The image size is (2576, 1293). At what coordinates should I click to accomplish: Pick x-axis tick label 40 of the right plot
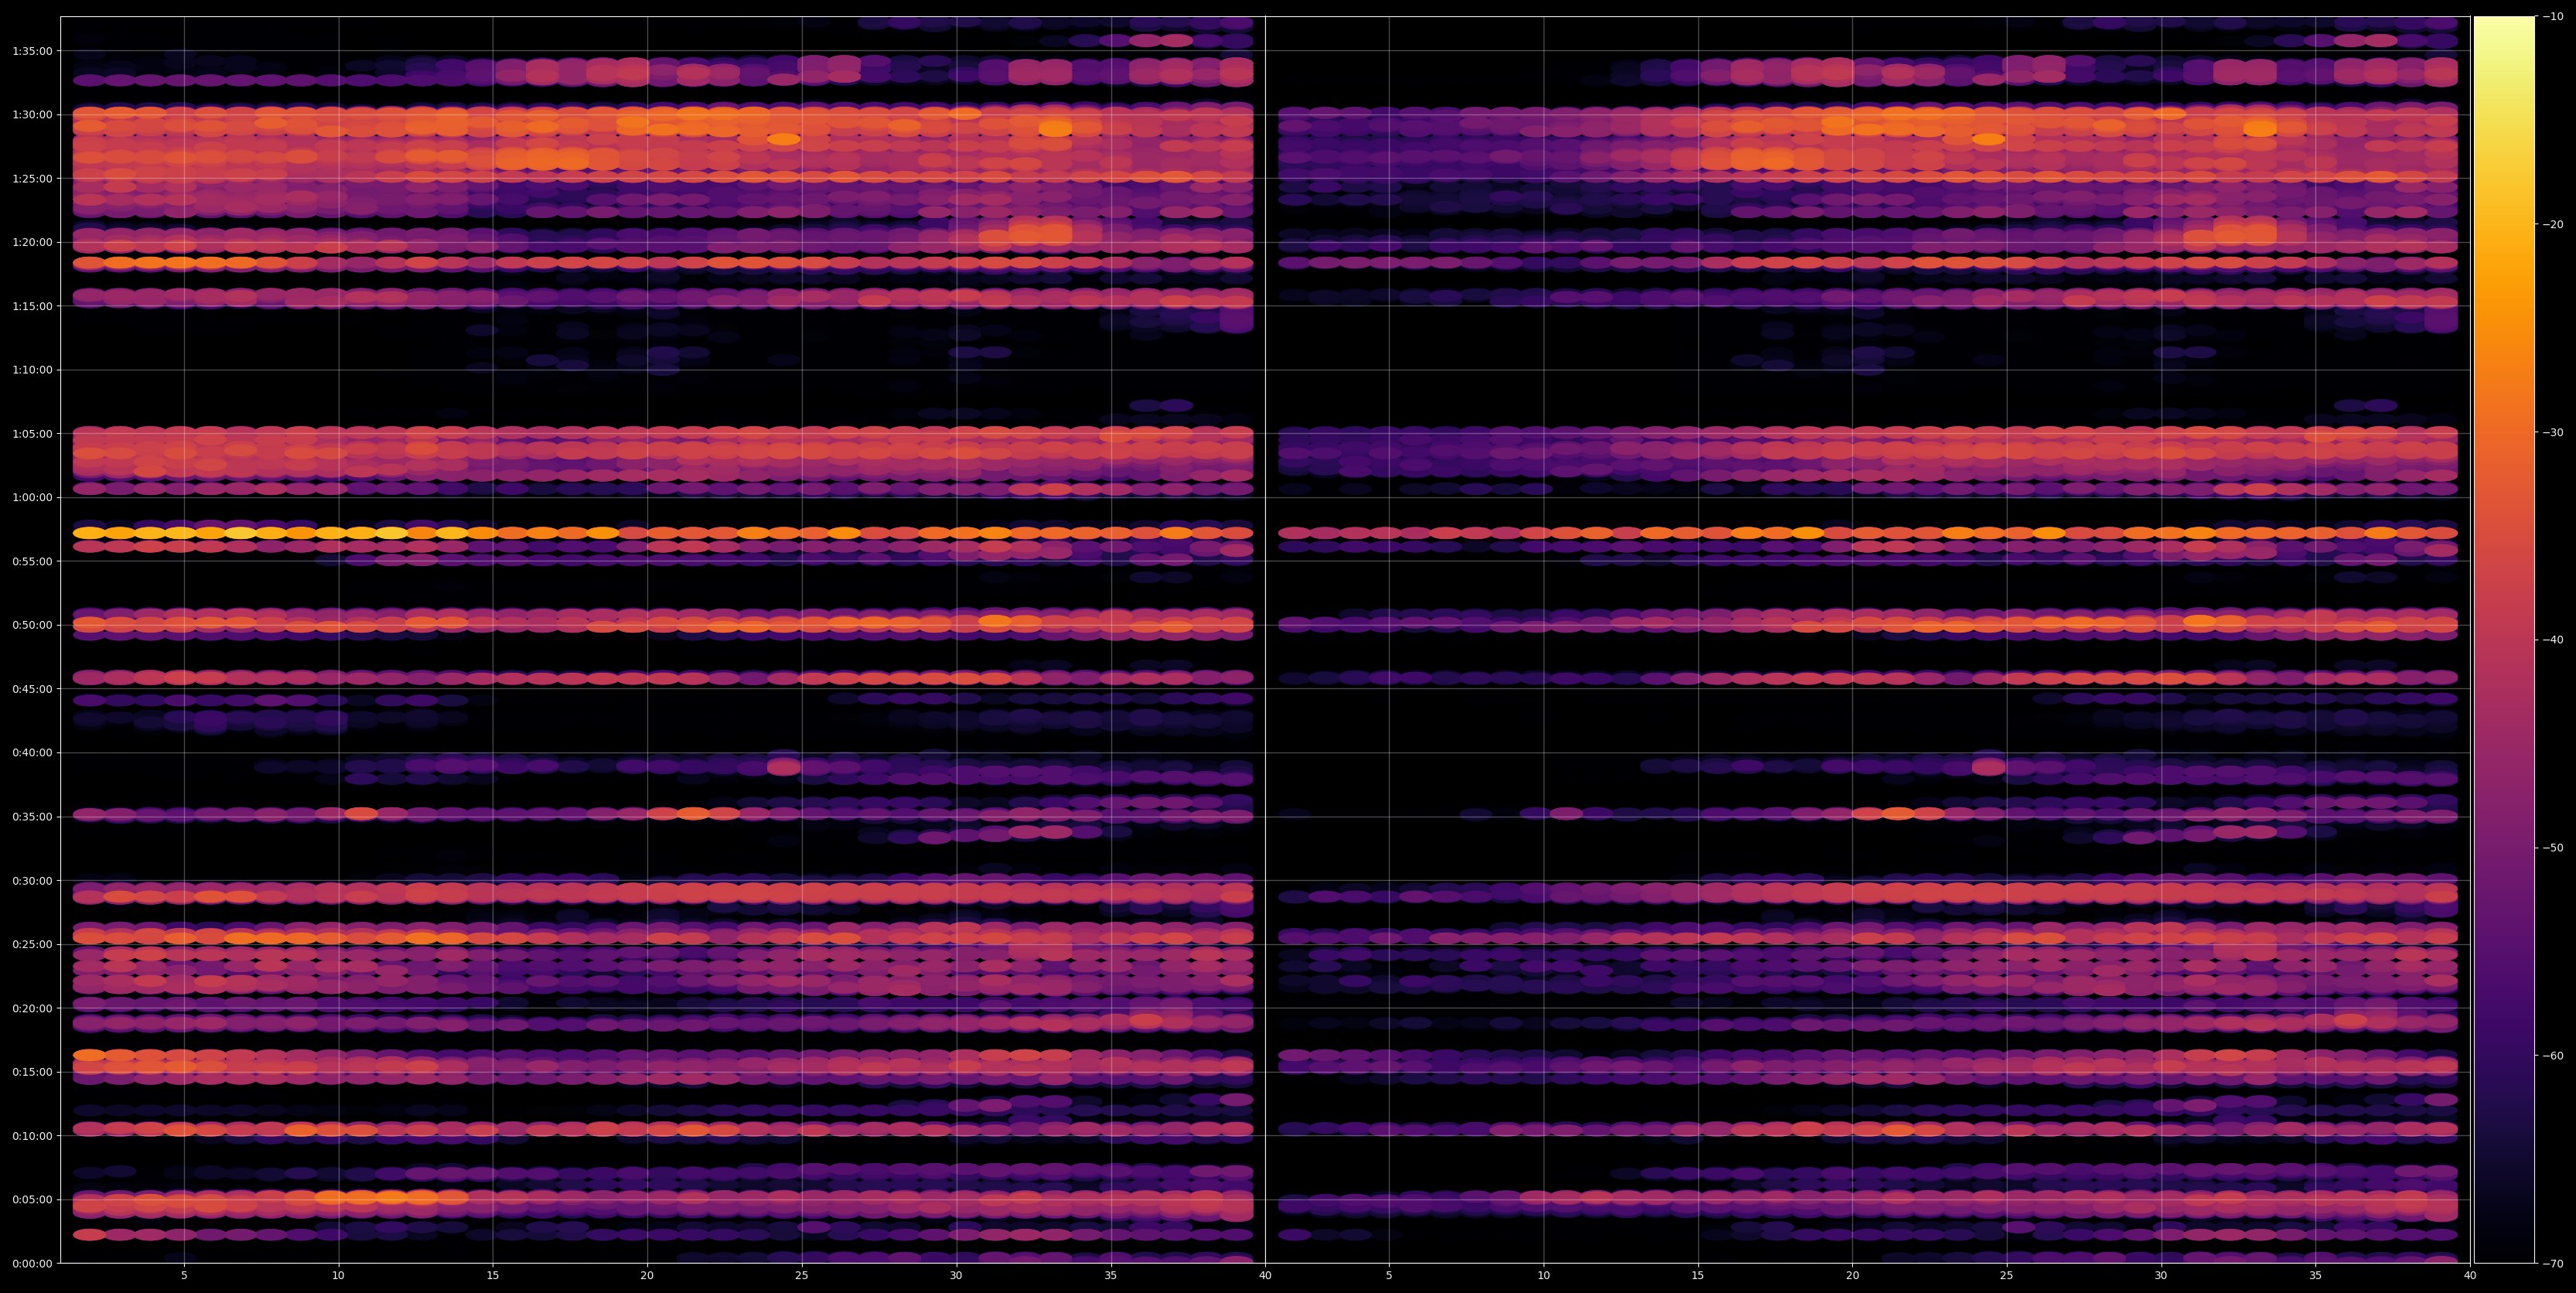2470,1276
